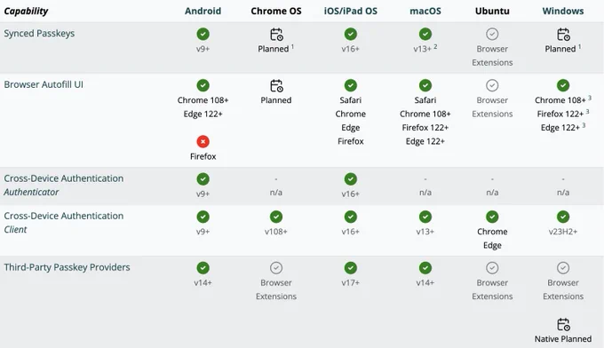This screenshot has width=604, height=348.
Task: Click Ubuntu gray check icon for Synced Passkeys
Action: (492, 34)
